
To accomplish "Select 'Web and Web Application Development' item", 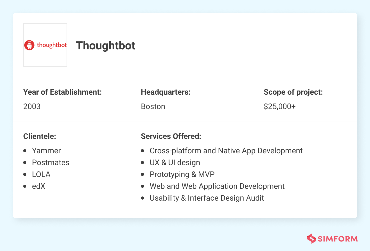I will (217, 186).
